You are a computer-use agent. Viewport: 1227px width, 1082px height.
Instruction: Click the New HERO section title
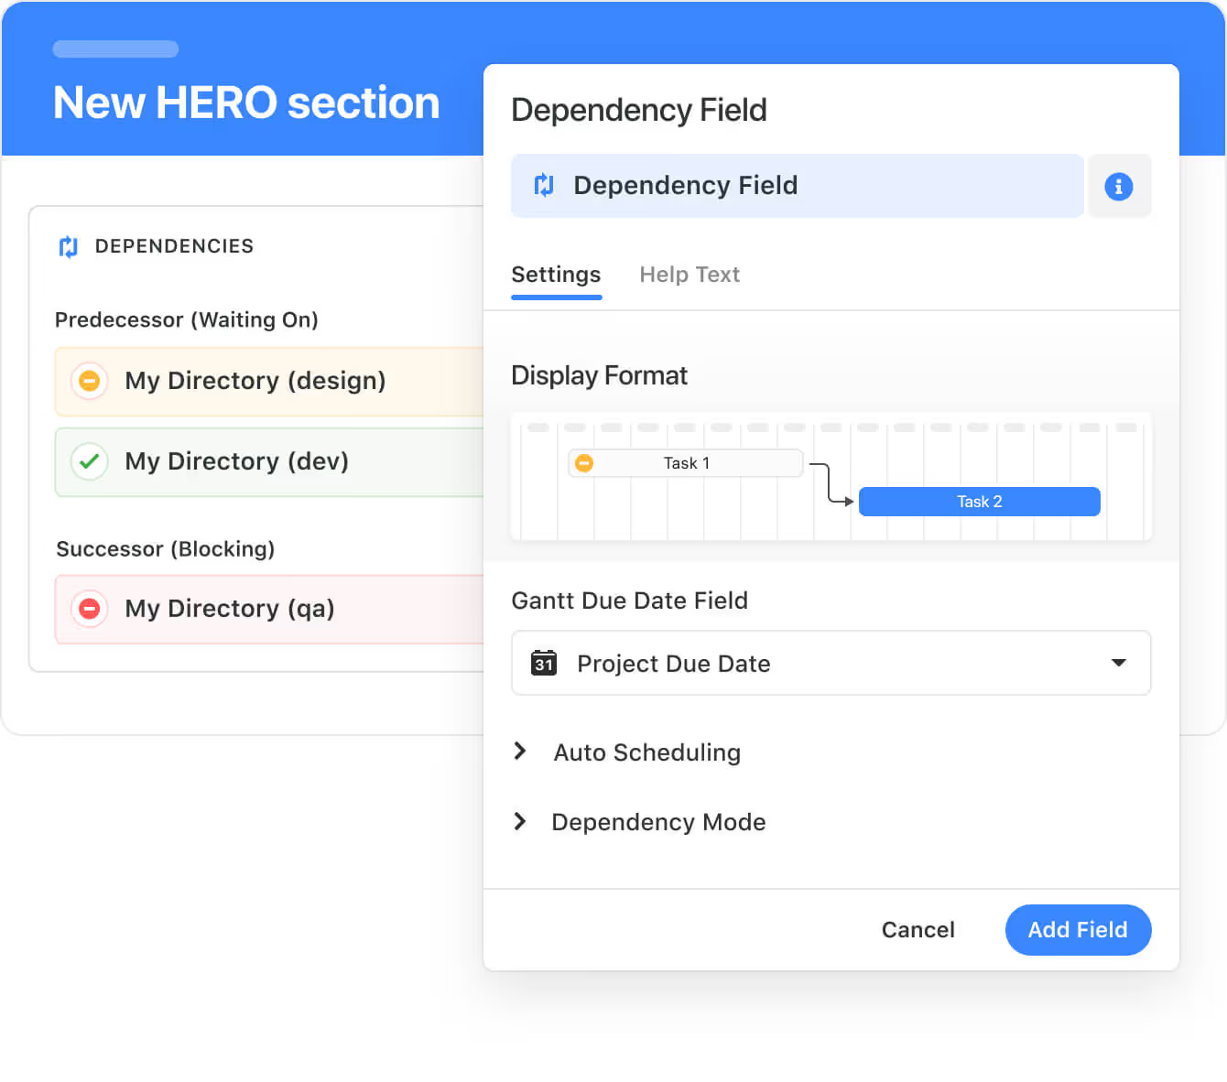pos(246,103)
